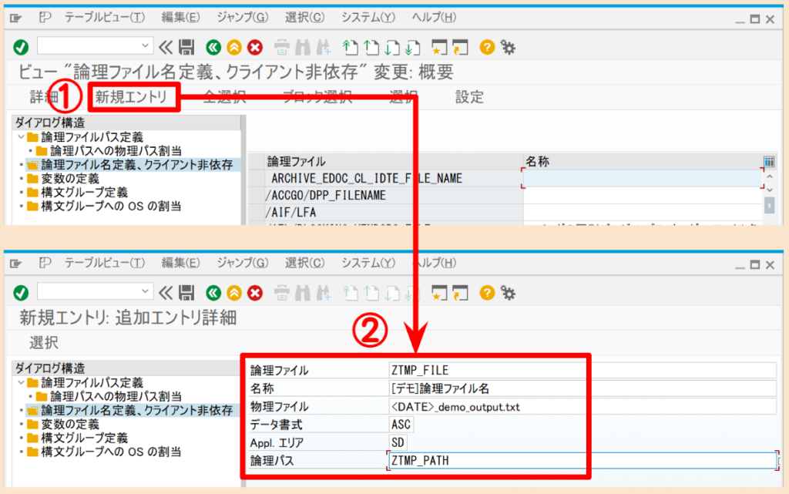Click the 論理パス field containing ZTMP_PATH
Screen dimensions: 789x494
click(x=581, y=461)
